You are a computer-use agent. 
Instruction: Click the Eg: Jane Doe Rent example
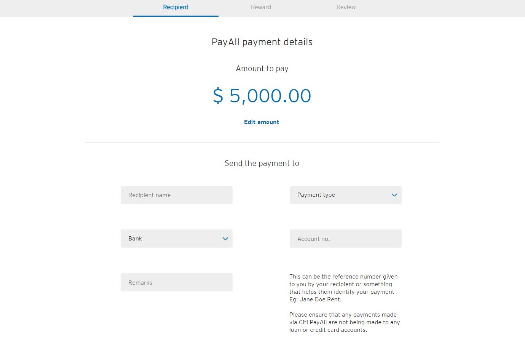point(315,299)
